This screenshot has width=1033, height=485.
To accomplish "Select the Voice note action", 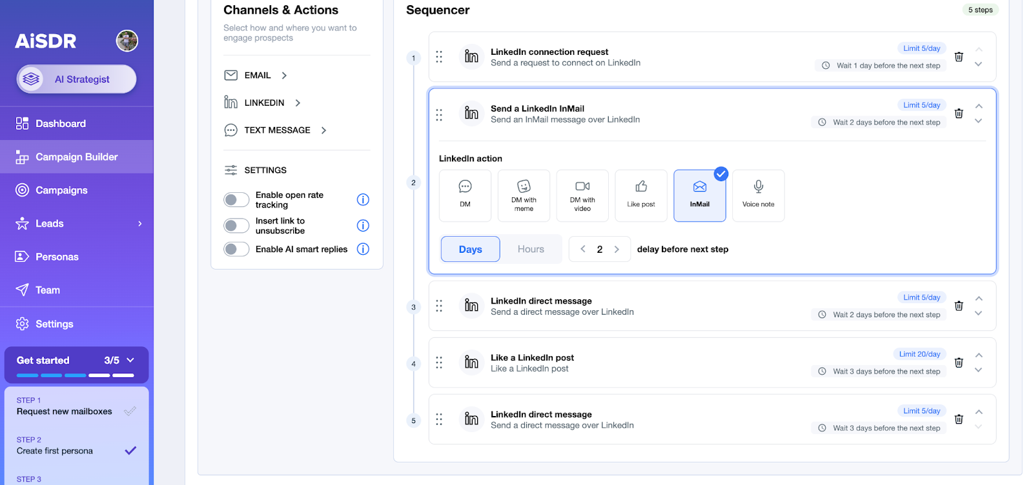I will (759, 195).
